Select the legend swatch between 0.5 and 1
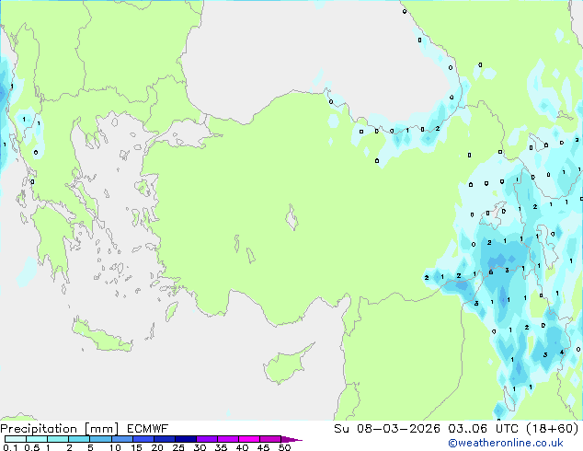This screenshot has width=583, height=451. 37,439
